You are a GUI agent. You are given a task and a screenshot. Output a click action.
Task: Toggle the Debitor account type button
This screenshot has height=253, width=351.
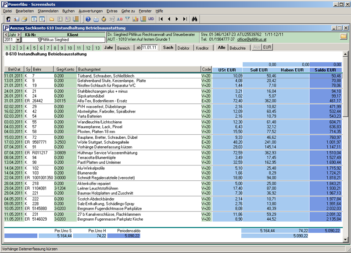[x=183, y=48]
